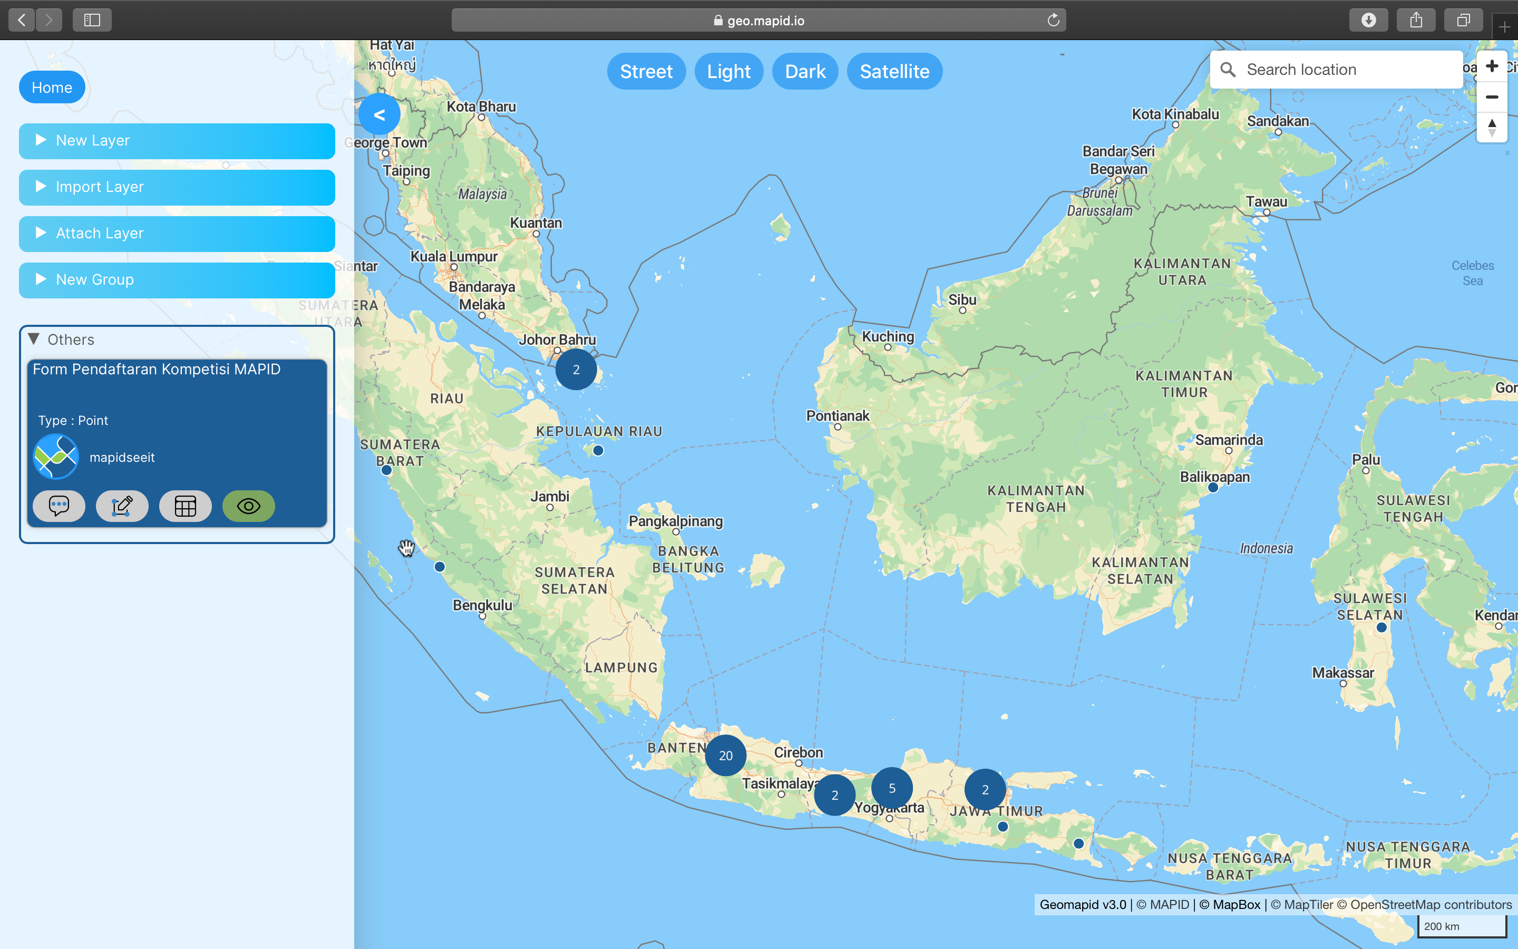Select Street map view tab
This screenshot has width=1518, height=949.
(x=646, y=70)
